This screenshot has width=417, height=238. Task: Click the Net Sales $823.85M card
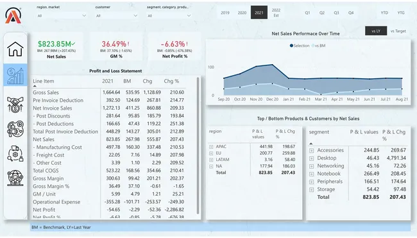pyautogui.click(x=56, y=47)
